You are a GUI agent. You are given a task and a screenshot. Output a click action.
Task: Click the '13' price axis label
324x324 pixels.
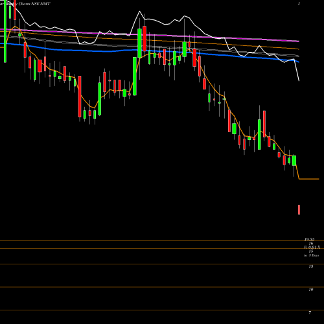311,266
